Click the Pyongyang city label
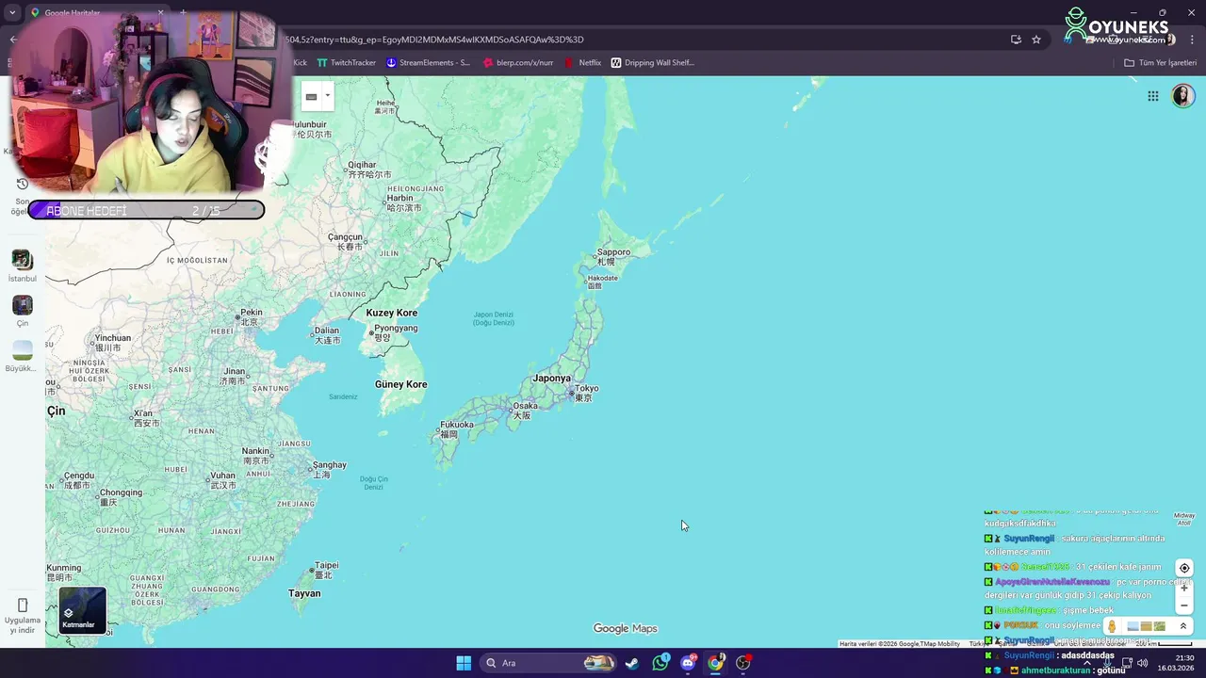 395,332
